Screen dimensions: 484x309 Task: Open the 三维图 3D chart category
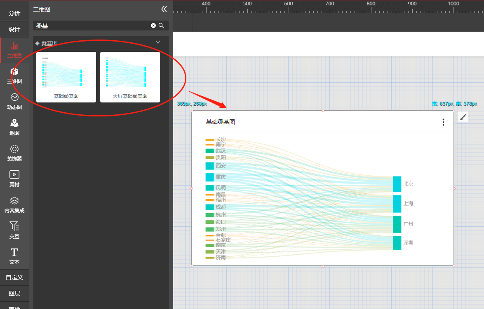tap(14, 76)
